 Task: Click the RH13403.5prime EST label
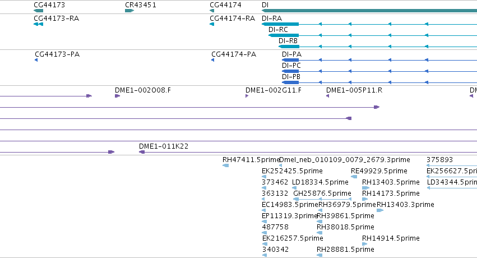[x=391, y=182]
